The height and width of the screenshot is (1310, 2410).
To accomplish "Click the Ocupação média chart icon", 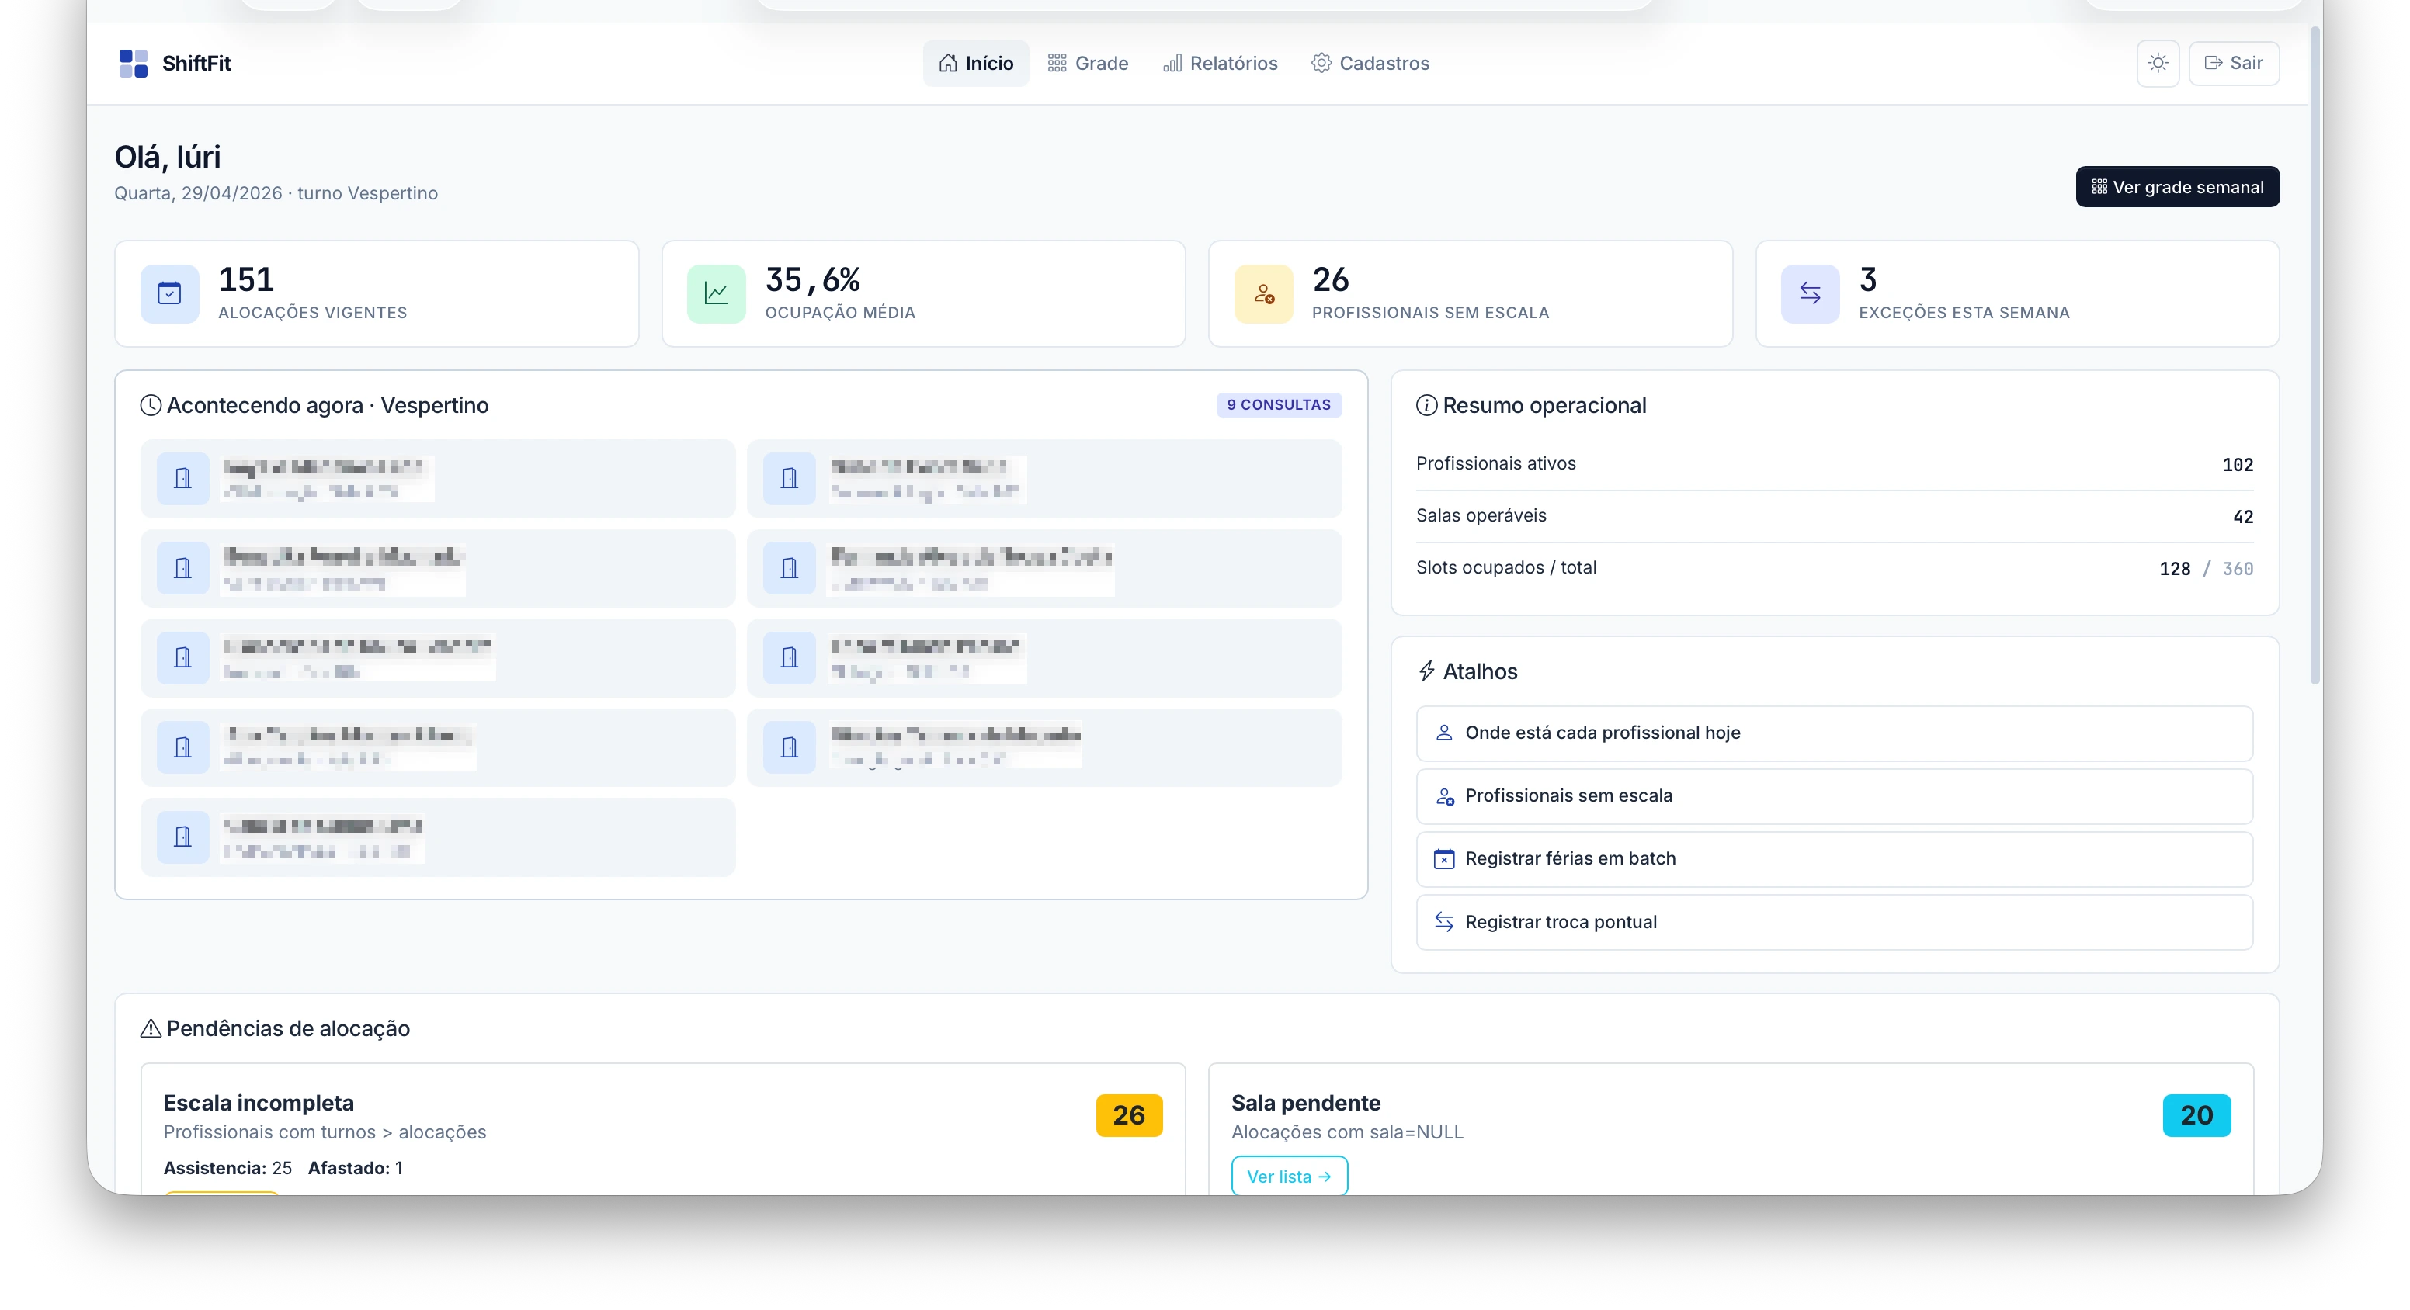I will 716,293.
